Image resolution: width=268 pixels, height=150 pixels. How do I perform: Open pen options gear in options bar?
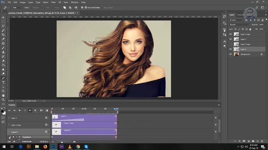click(82, 7)
